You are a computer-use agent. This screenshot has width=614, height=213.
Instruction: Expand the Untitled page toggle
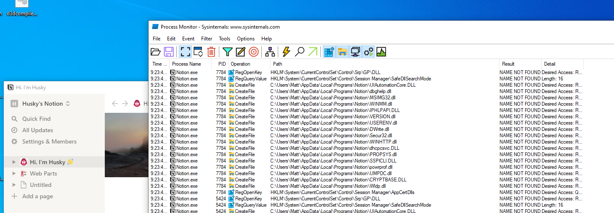[14, 185]
